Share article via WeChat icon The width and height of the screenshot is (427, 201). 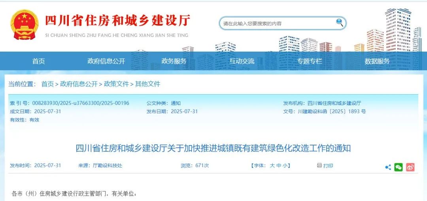coord(399,167)
